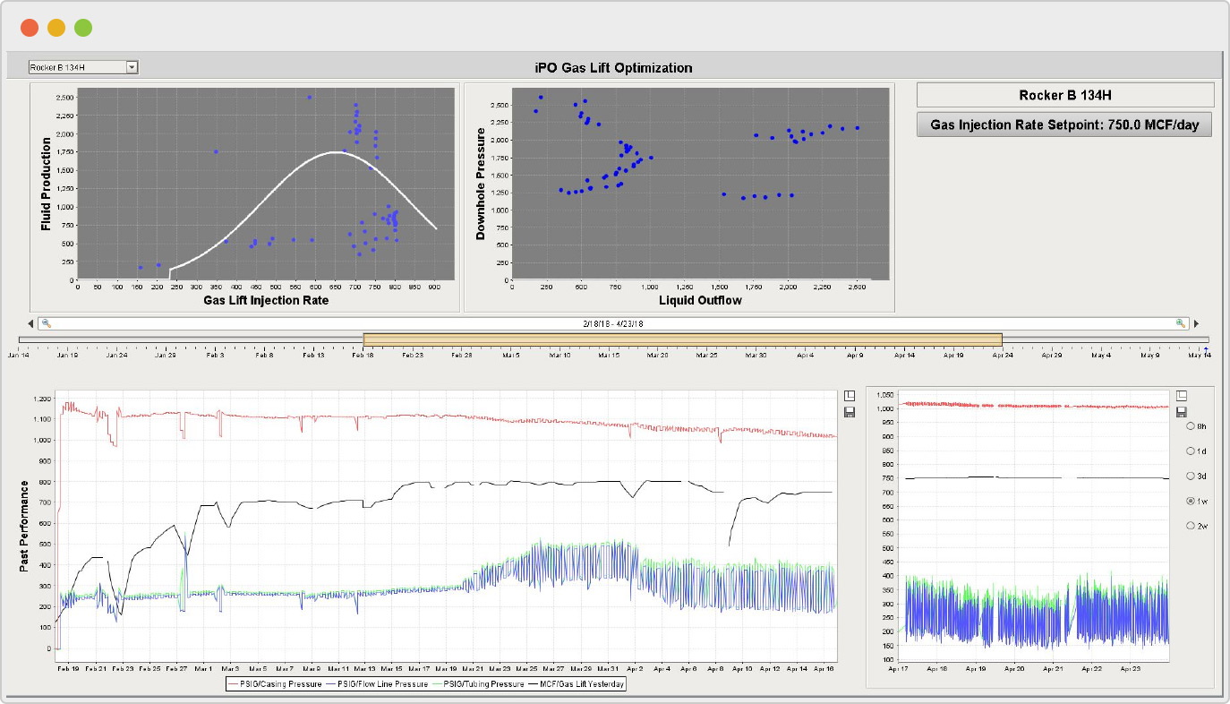Select the 3d time range option
1230x704 pixels.
point(1192,476)
